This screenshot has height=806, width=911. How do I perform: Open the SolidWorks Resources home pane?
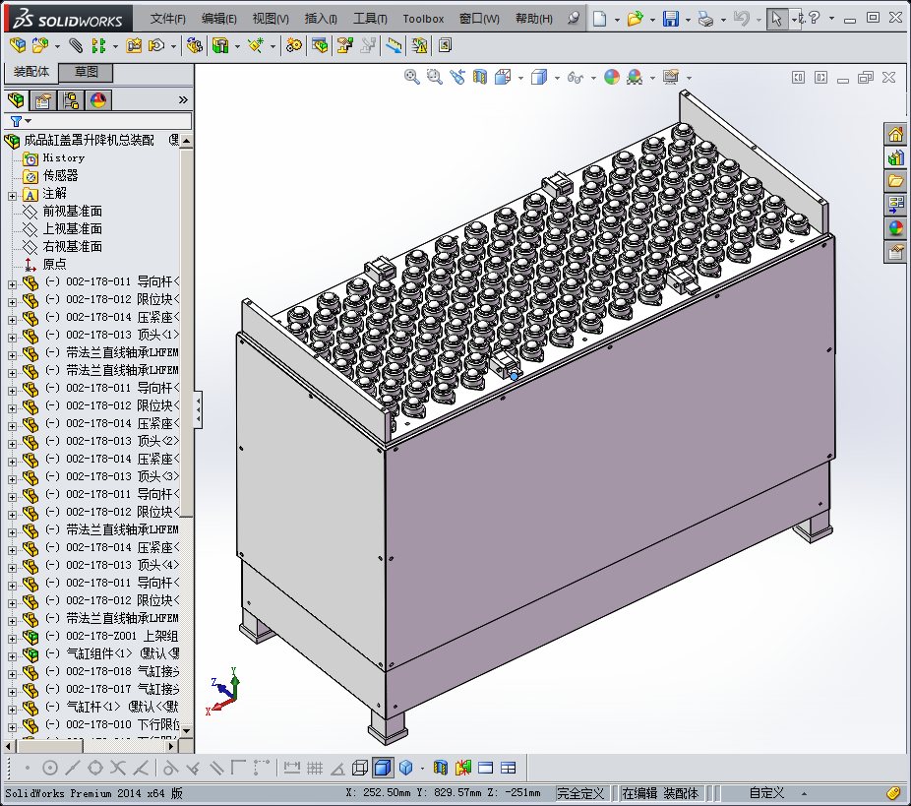pyautogui.click(x=896, y=134)
